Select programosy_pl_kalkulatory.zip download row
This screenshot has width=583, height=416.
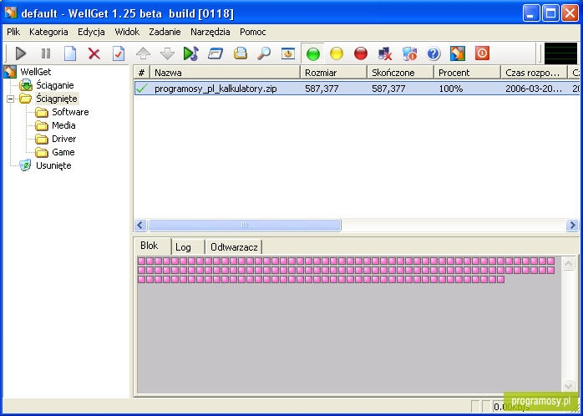coord(357,89)
